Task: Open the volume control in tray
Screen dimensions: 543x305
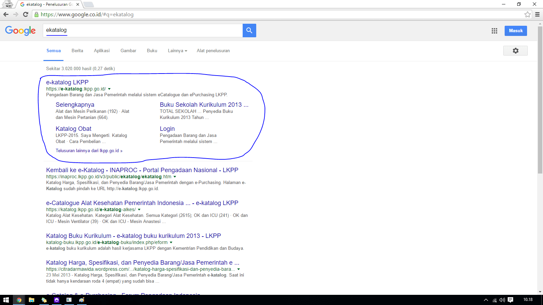Action: pos(502,300)
